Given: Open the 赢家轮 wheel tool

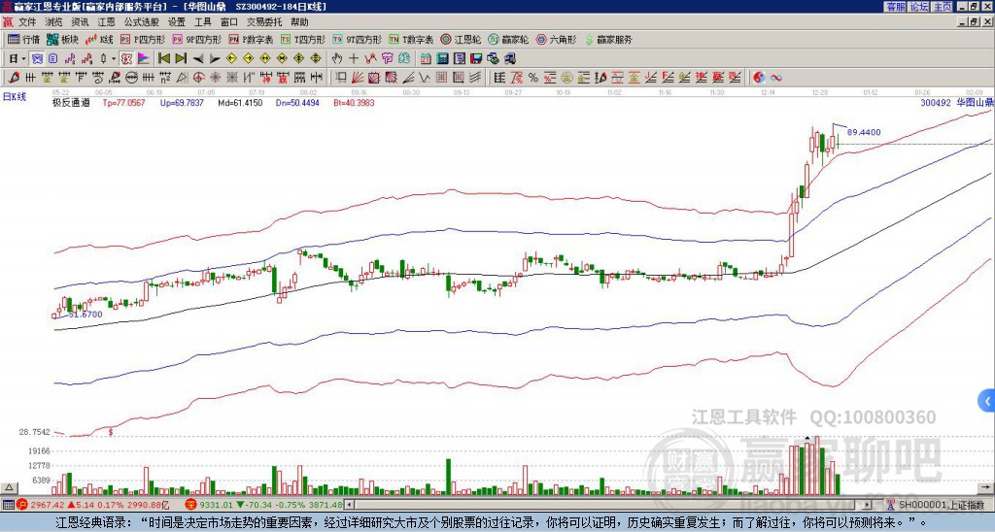Looking at the screenshot, I should coord(508,39).
